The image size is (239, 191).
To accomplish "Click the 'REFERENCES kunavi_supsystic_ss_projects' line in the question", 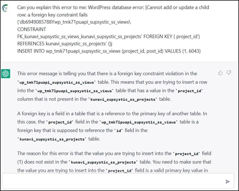I will 65,44.
